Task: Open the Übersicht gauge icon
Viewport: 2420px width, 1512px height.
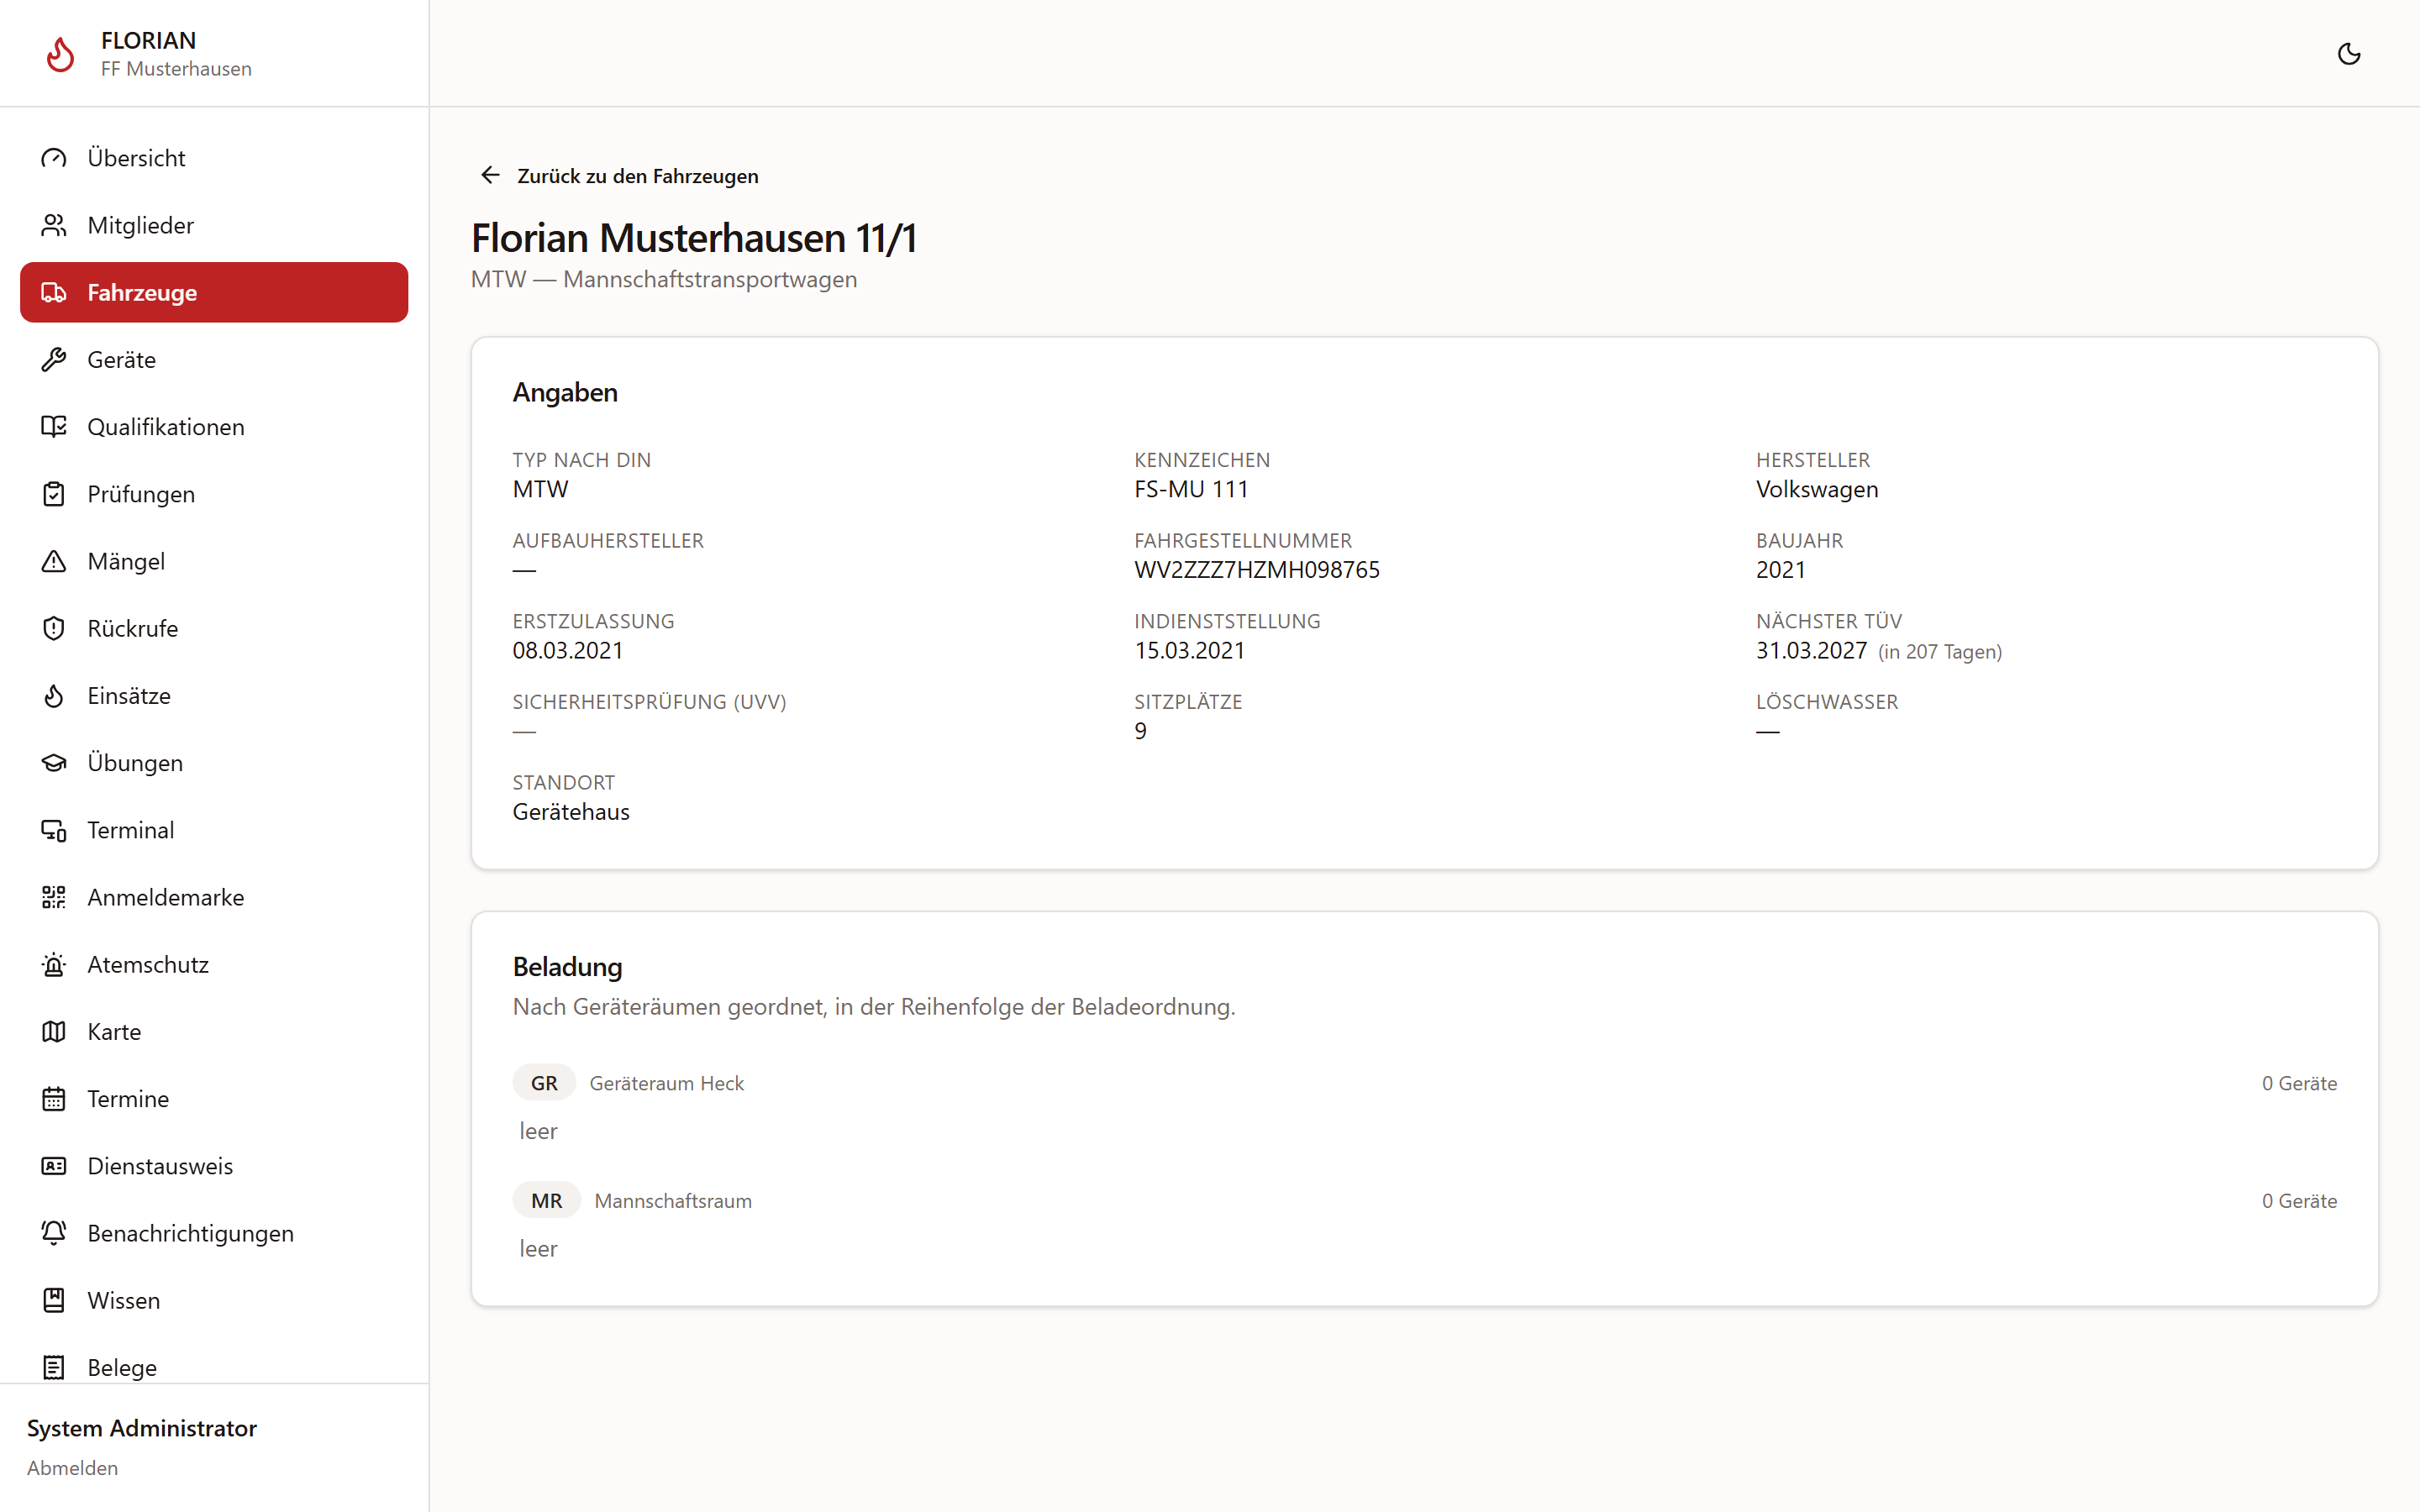Action: pyautogui.click(x=54, y=158)
